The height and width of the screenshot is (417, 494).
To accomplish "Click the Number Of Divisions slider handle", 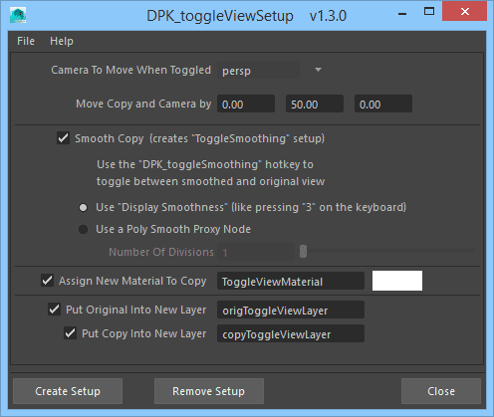I will click(303, 252).
